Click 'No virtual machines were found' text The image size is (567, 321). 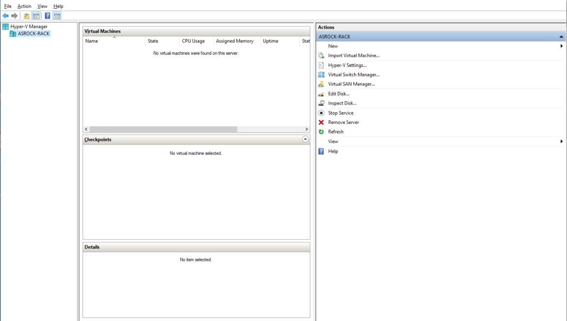pos(196,53)
